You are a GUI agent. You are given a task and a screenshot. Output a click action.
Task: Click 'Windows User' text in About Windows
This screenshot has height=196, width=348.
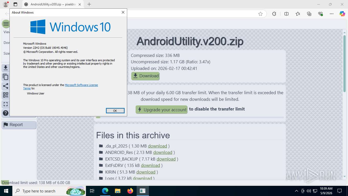coord(36,93)
